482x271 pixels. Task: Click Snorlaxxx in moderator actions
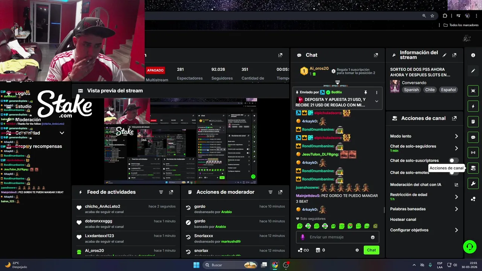[204, 236]
